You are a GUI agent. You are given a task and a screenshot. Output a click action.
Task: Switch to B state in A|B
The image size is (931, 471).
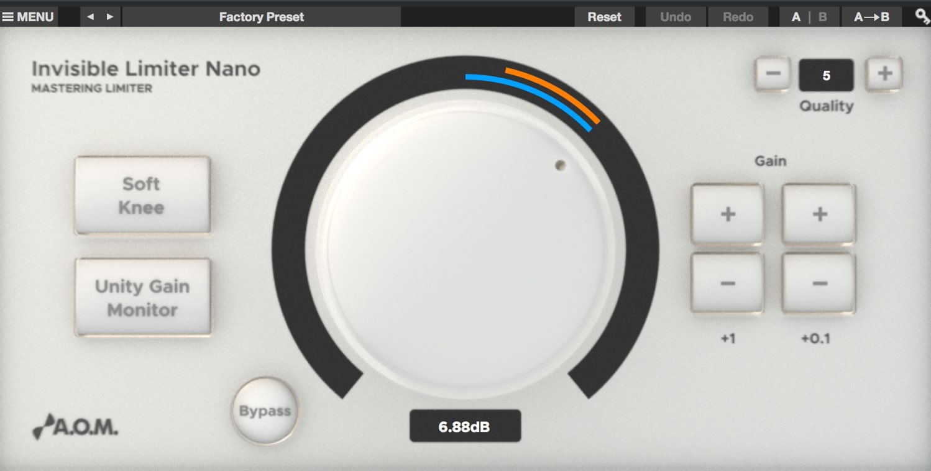click(x=822, y=17)
